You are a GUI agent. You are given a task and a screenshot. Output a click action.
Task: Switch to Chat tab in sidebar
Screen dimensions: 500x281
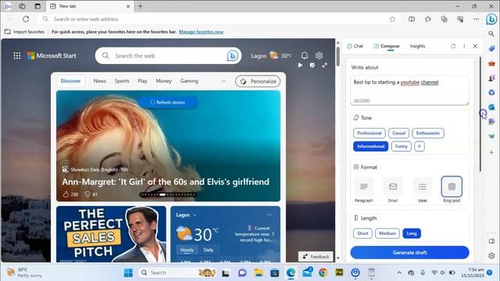pos(355,46)
